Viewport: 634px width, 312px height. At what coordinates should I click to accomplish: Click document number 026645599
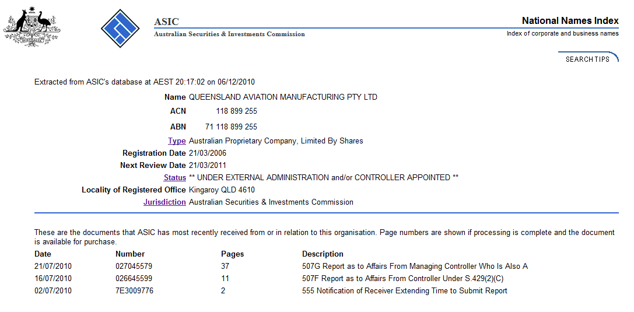(x=134, y=278)
